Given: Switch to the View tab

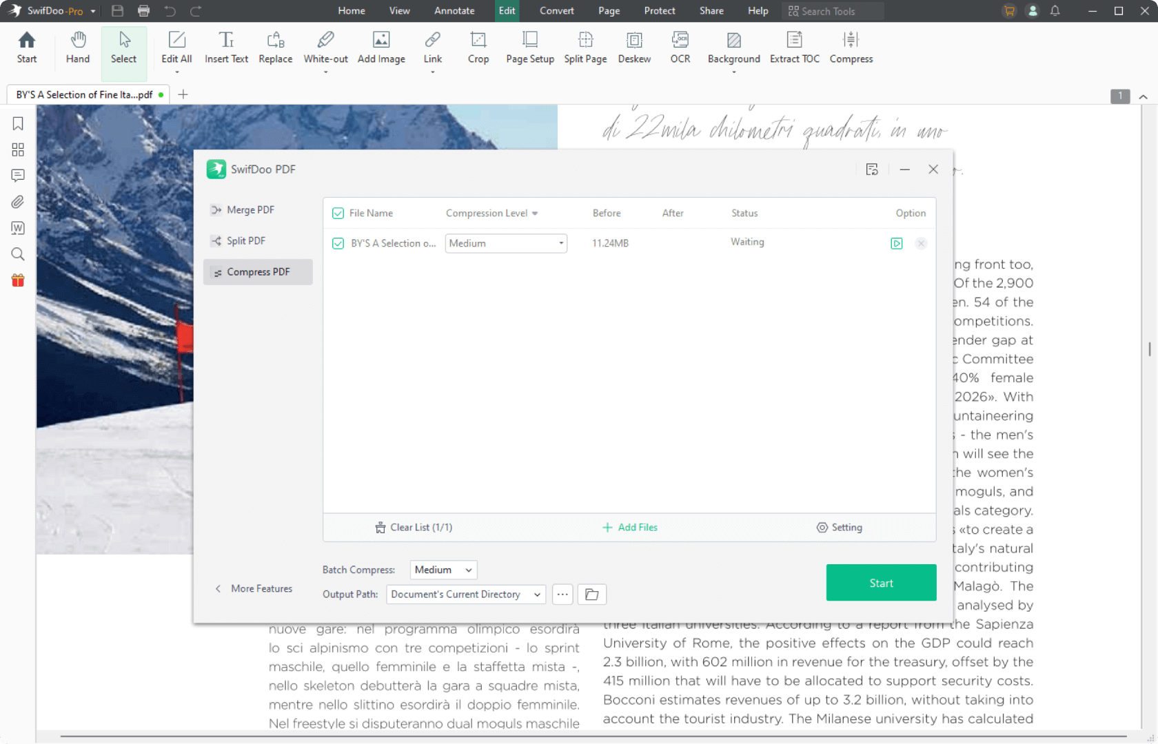Looking at the screenshot, I should click(399, 11).
